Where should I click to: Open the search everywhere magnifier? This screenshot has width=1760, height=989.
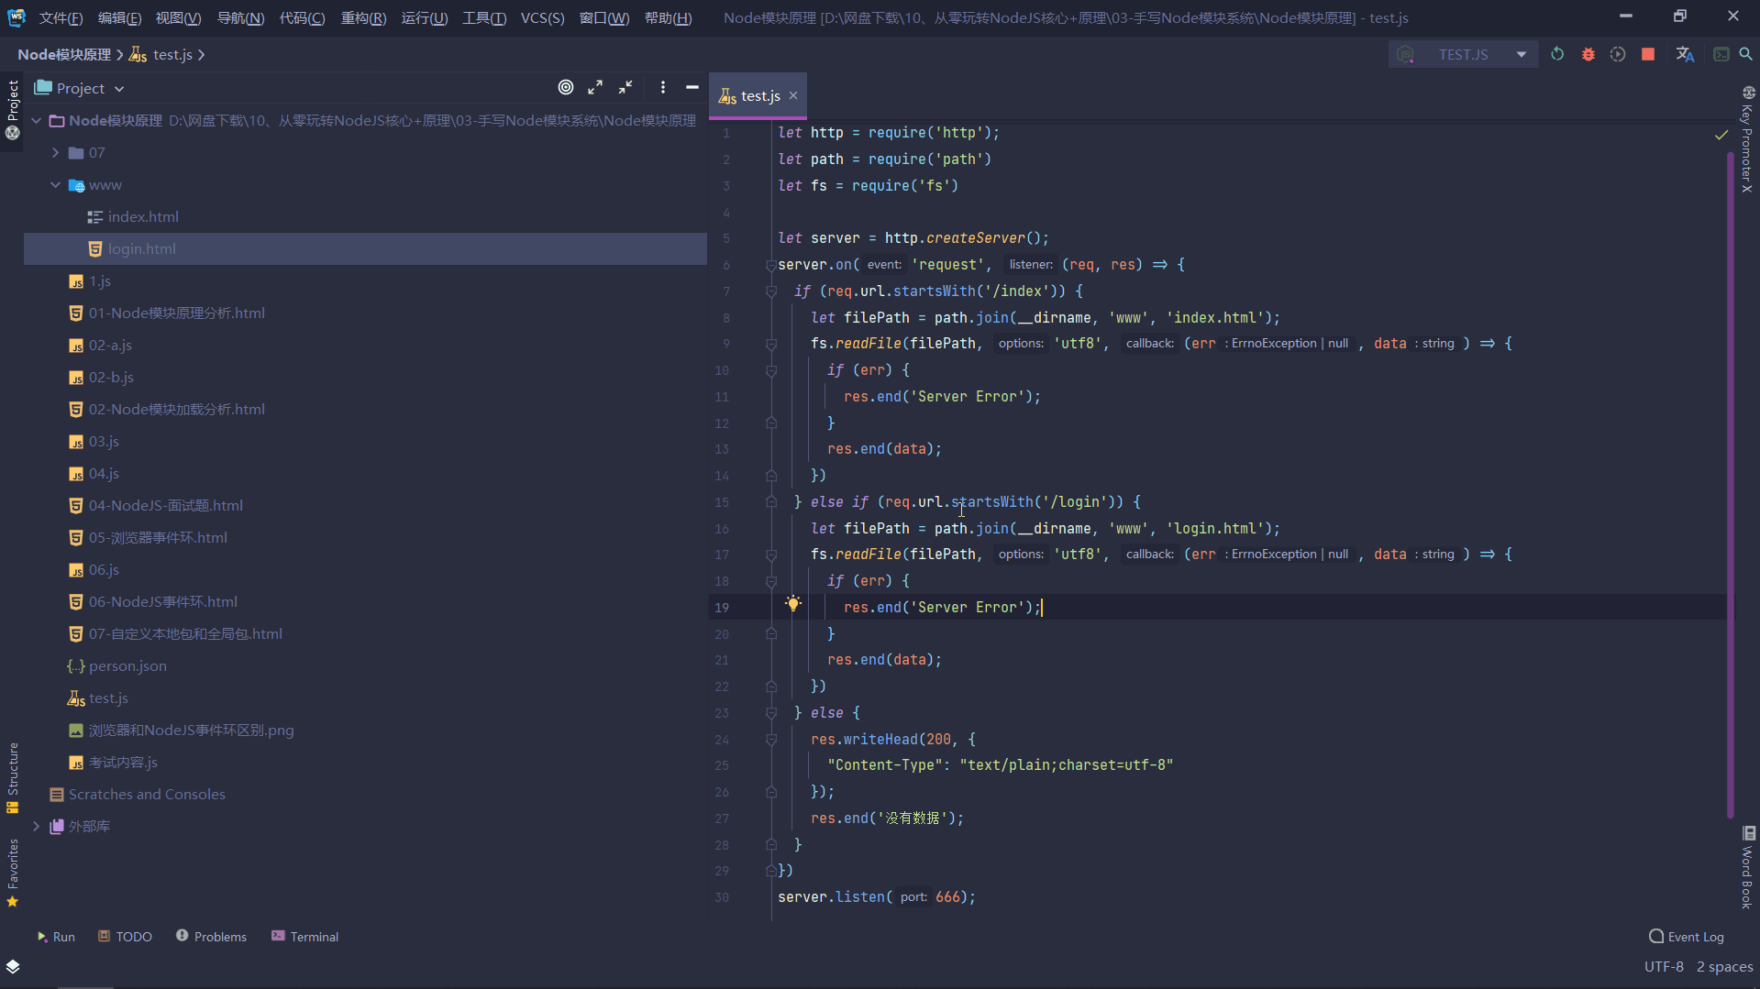[x=1746, y=54]
